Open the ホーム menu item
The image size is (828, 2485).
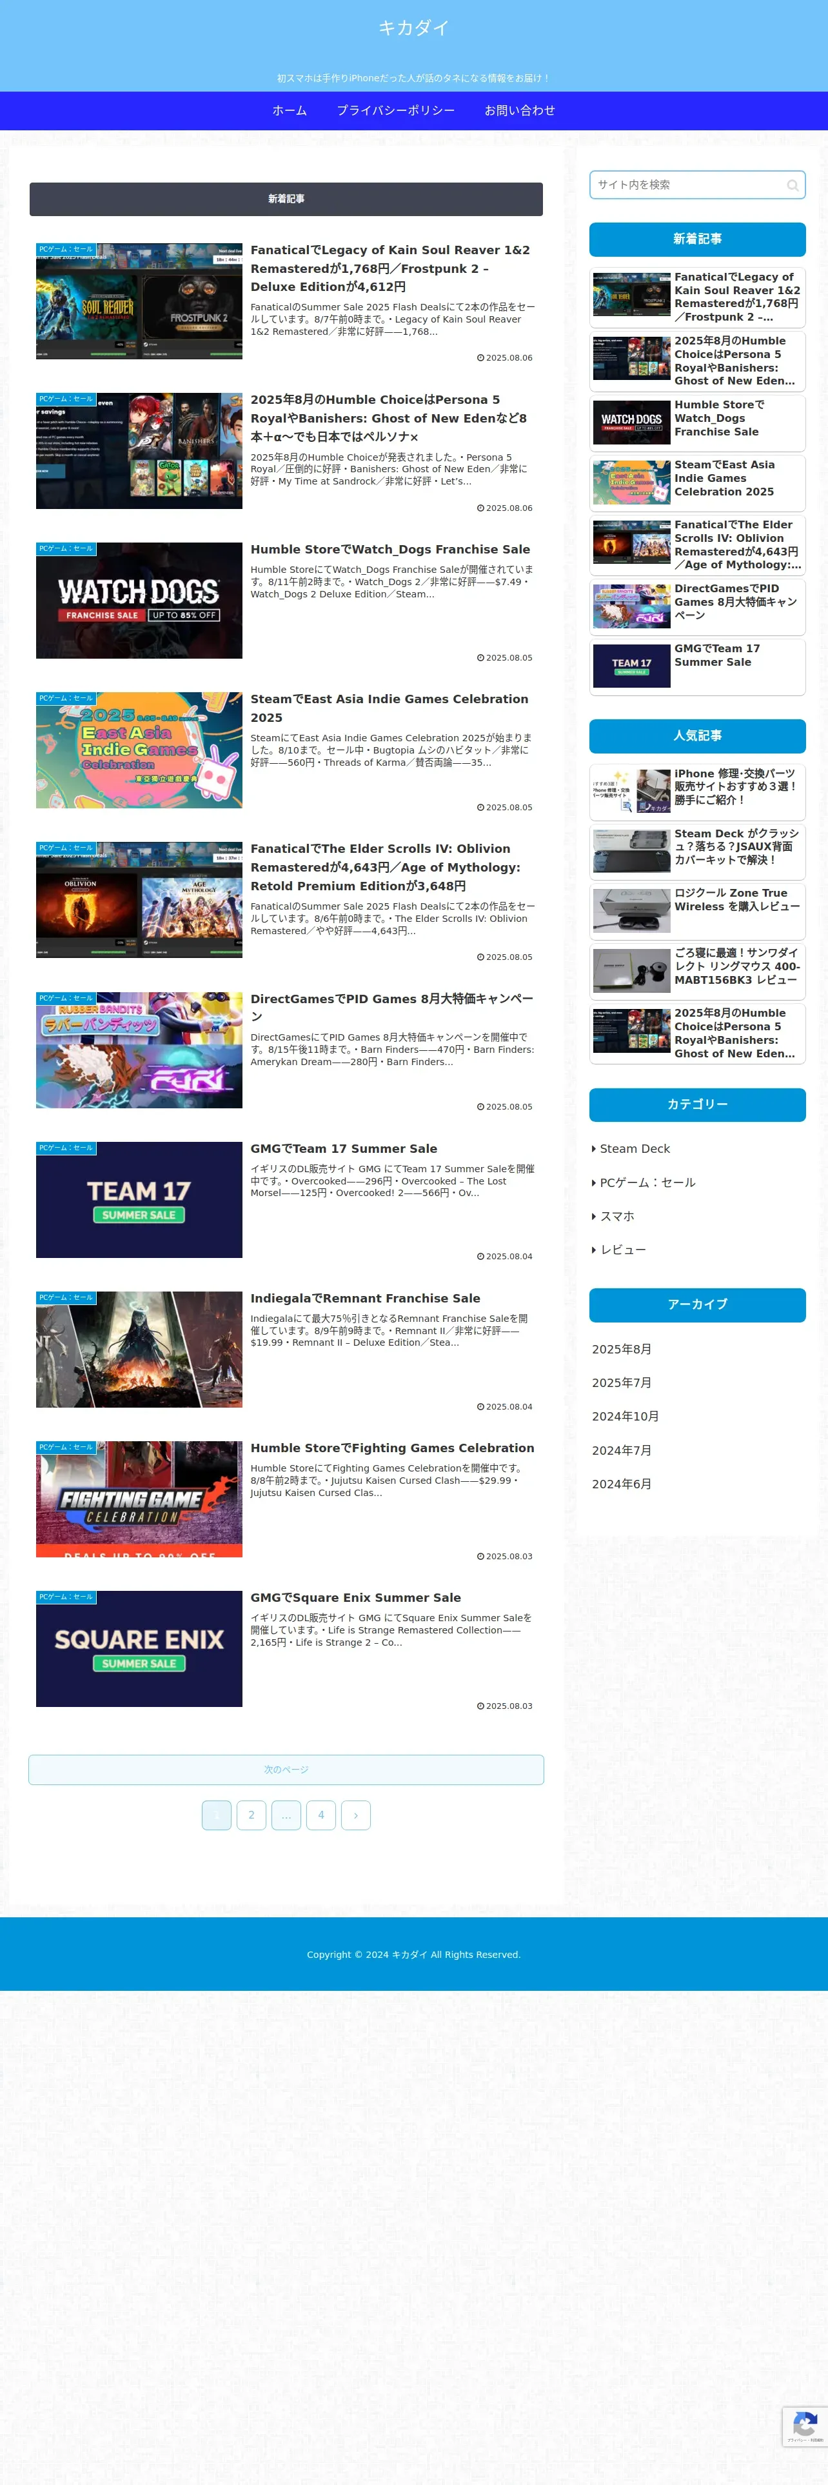289,111
